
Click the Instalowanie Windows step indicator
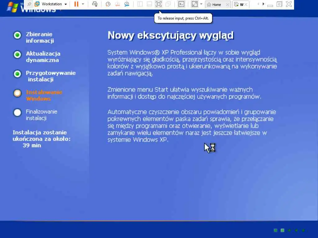17,93
